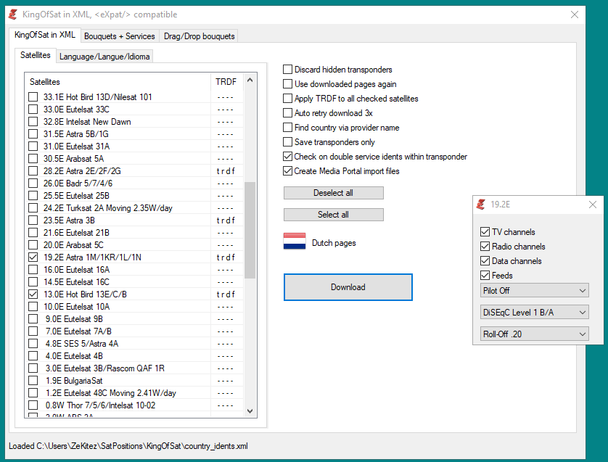Select 24.2E Turksat 2A Moving row
Screen dimensions: 608x462
point(134,208)
